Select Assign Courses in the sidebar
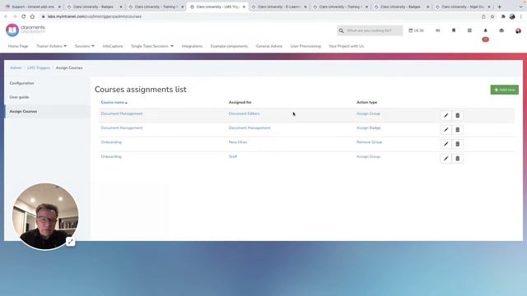 coord(23,112)
